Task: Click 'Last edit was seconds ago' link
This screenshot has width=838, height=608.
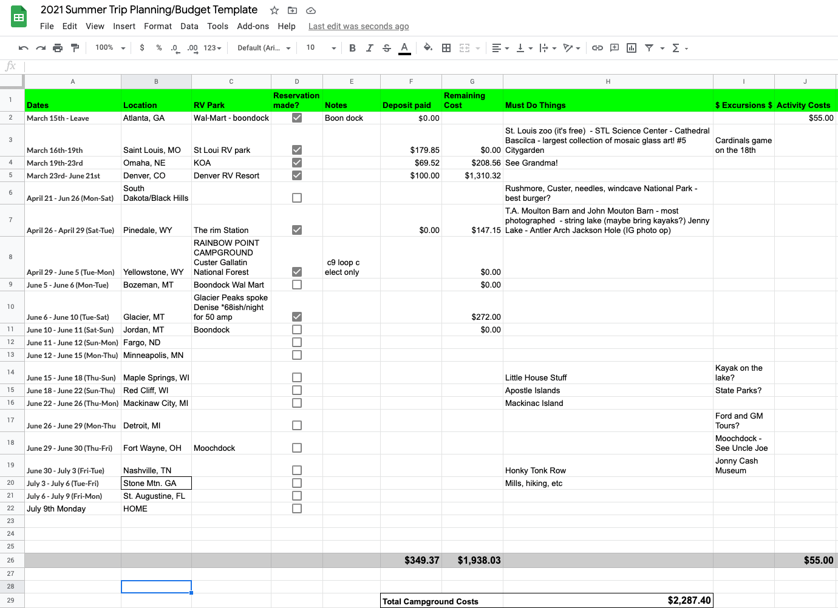Action: [358, 26]
